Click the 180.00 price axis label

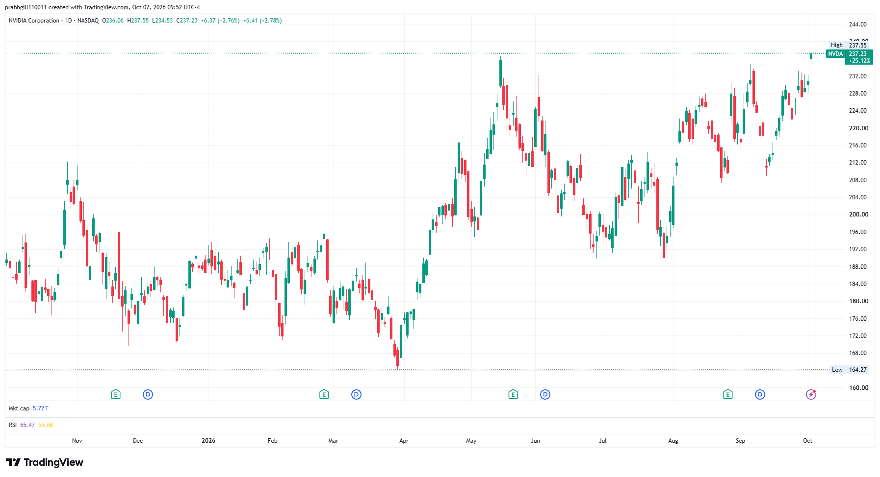coord(858,301)
